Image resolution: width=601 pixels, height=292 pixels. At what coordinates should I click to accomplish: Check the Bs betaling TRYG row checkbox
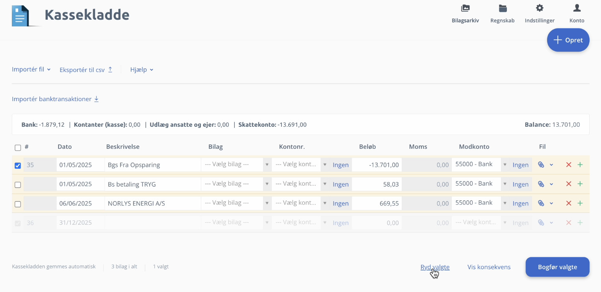18,185
